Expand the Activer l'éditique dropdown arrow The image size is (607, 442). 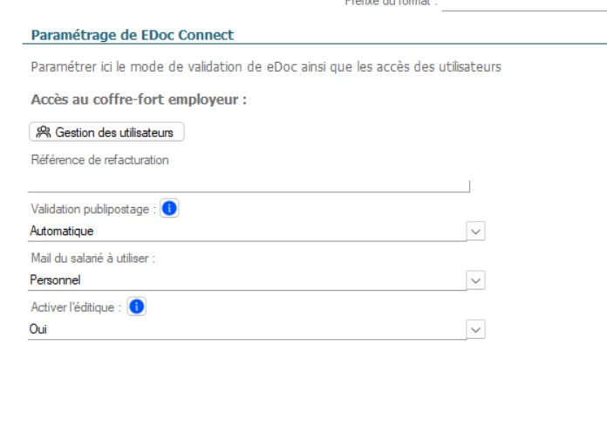tap(476, 328)
